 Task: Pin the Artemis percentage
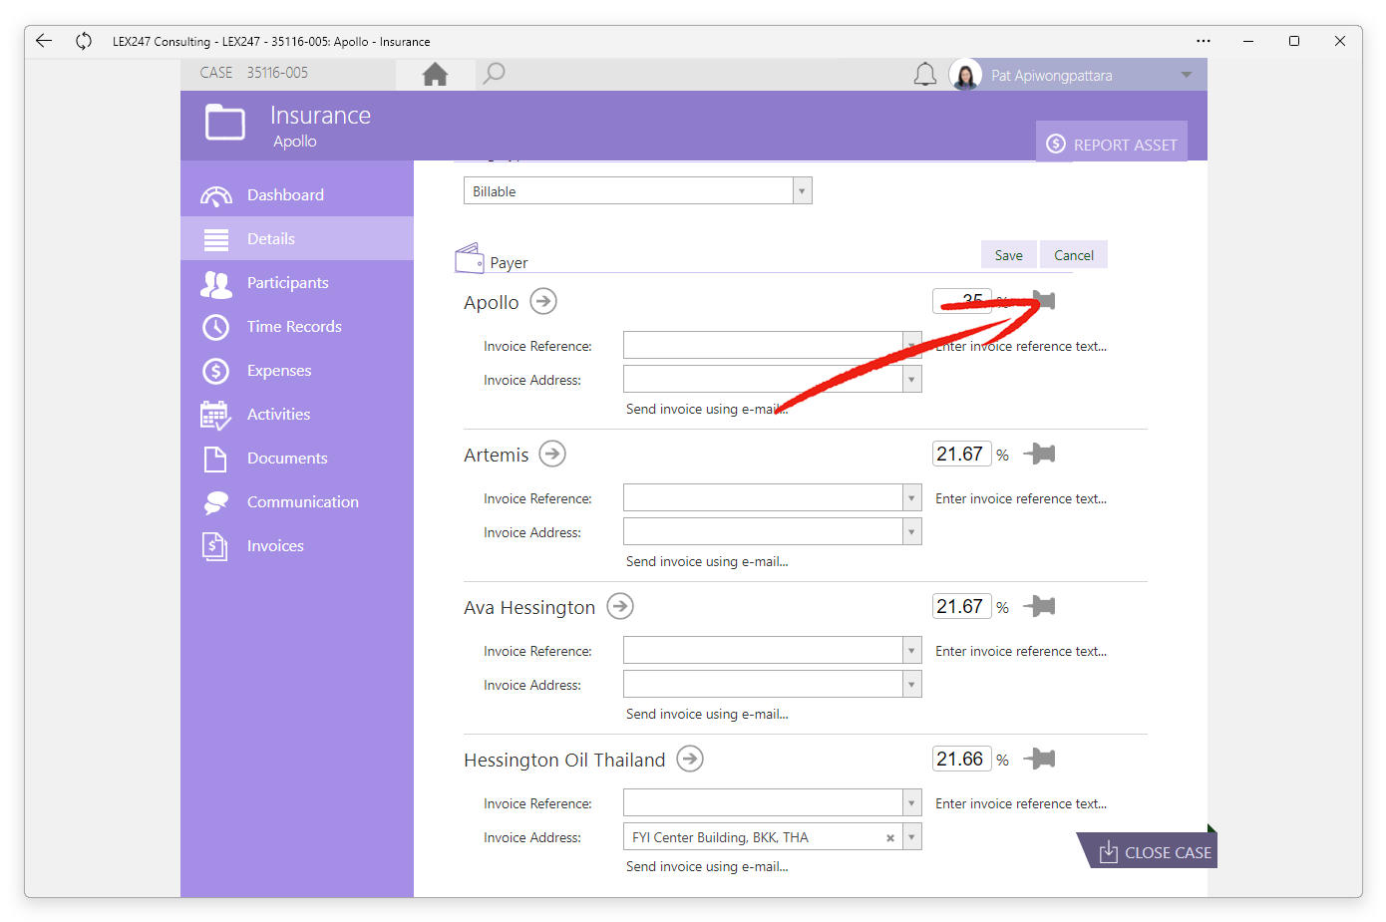1039,454
